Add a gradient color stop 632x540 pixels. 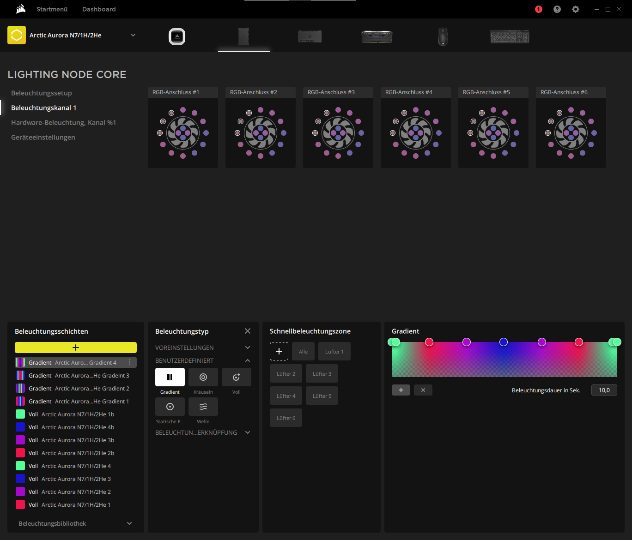point(401,390)
